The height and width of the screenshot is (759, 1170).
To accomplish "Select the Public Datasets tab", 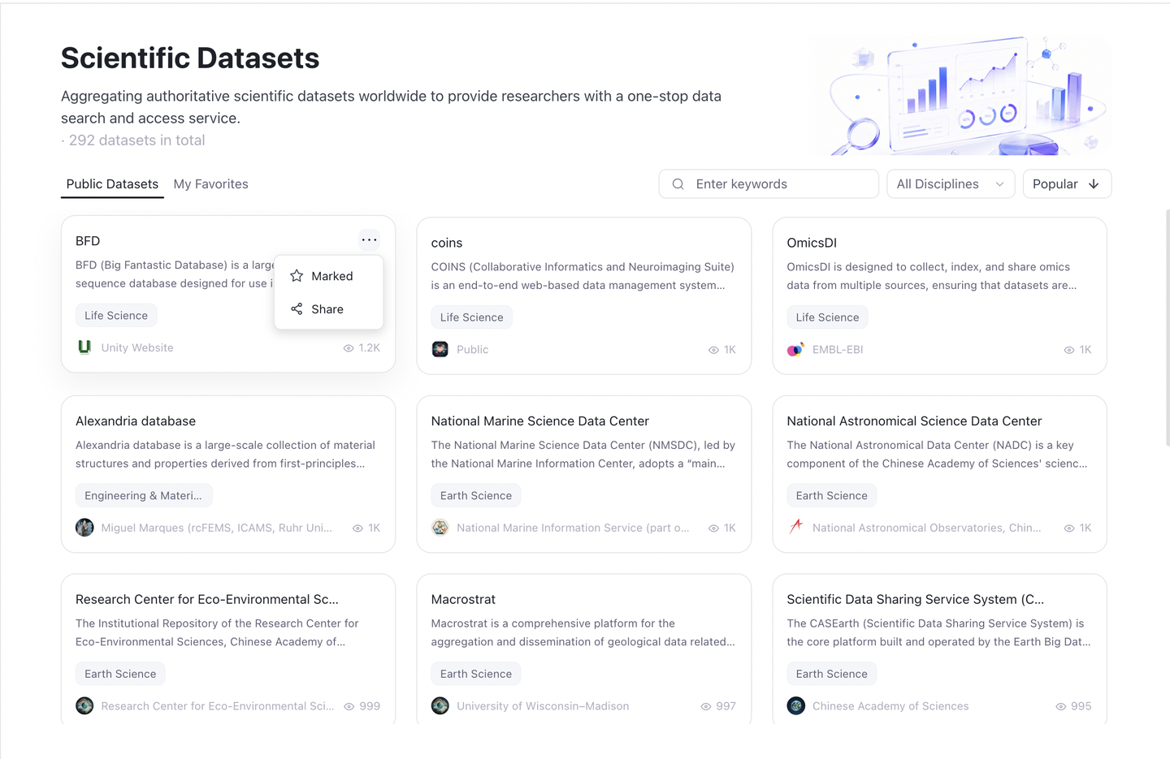I will [x=112, y=184].
